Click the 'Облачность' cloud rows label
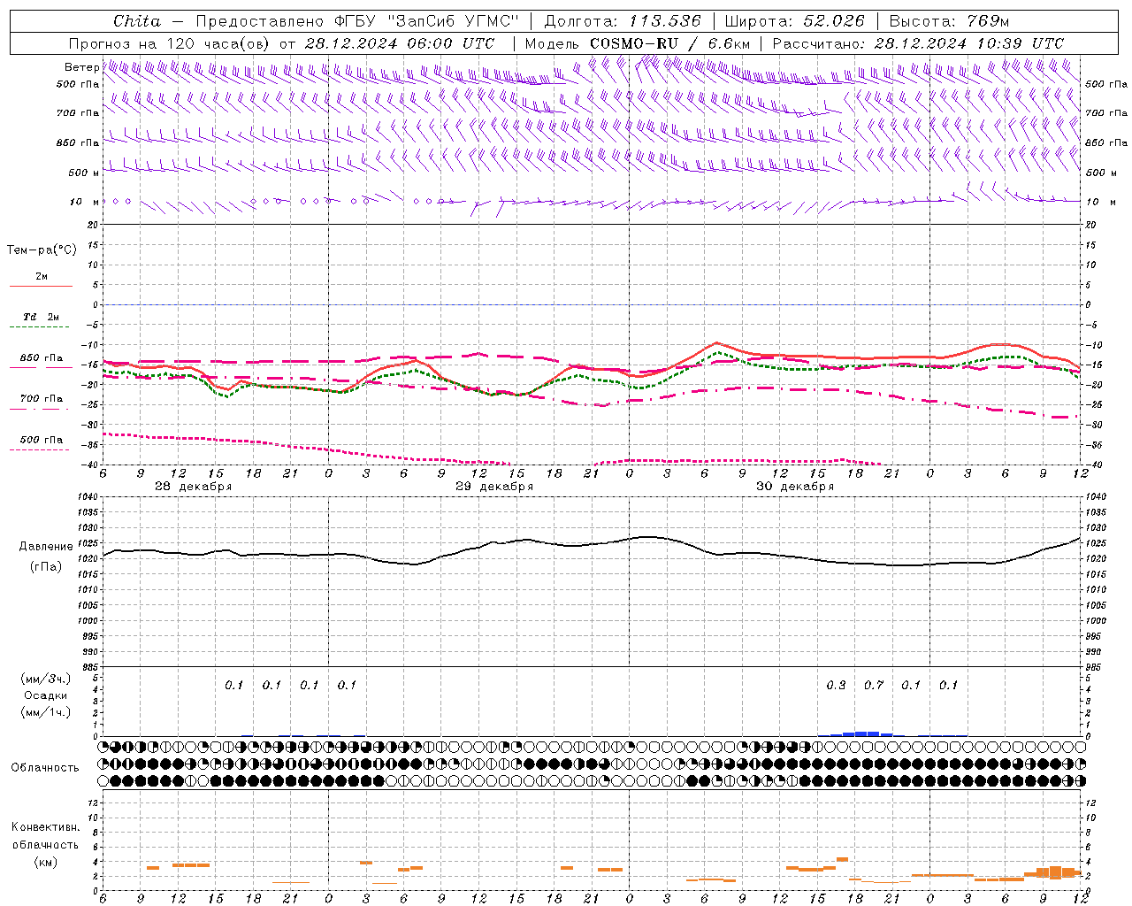The width and height of the screenshot is (1132, 906). 45,767
